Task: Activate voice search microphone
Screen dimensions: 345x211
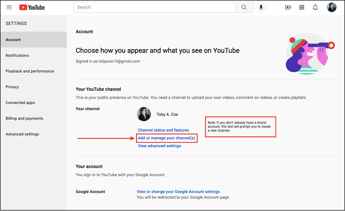Action: click(x=261, y=7)
